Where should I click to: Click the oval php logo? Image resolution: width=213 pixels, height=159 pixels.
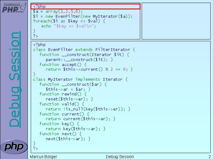coord(14,147)
